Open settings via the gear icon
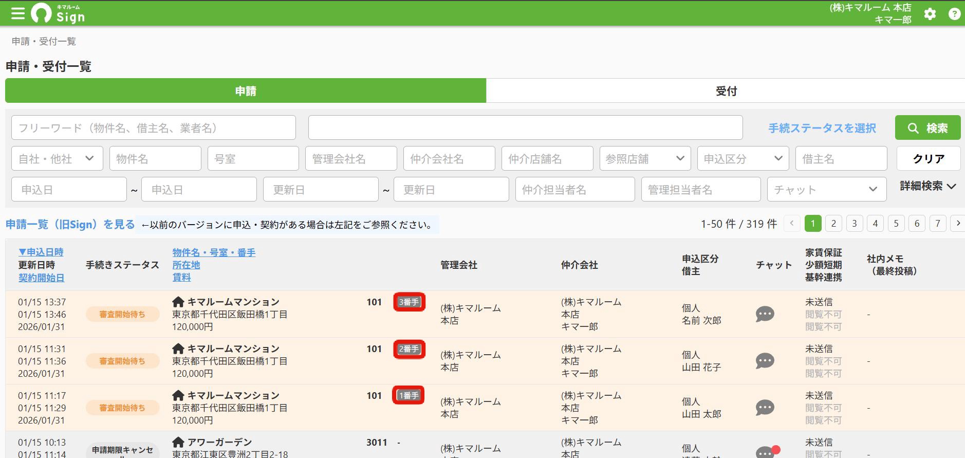The height and width of the screenshot is (458, 965). pyautogui.click(x=930, y=14)
